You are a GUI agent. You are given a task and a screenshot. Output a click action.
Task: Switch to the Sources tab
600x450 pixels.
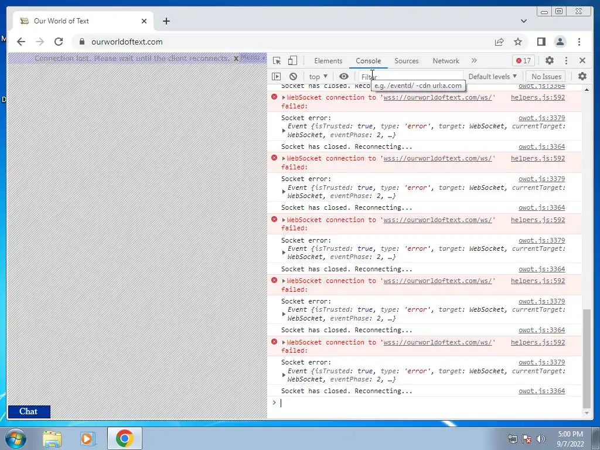tap(407, 61)
